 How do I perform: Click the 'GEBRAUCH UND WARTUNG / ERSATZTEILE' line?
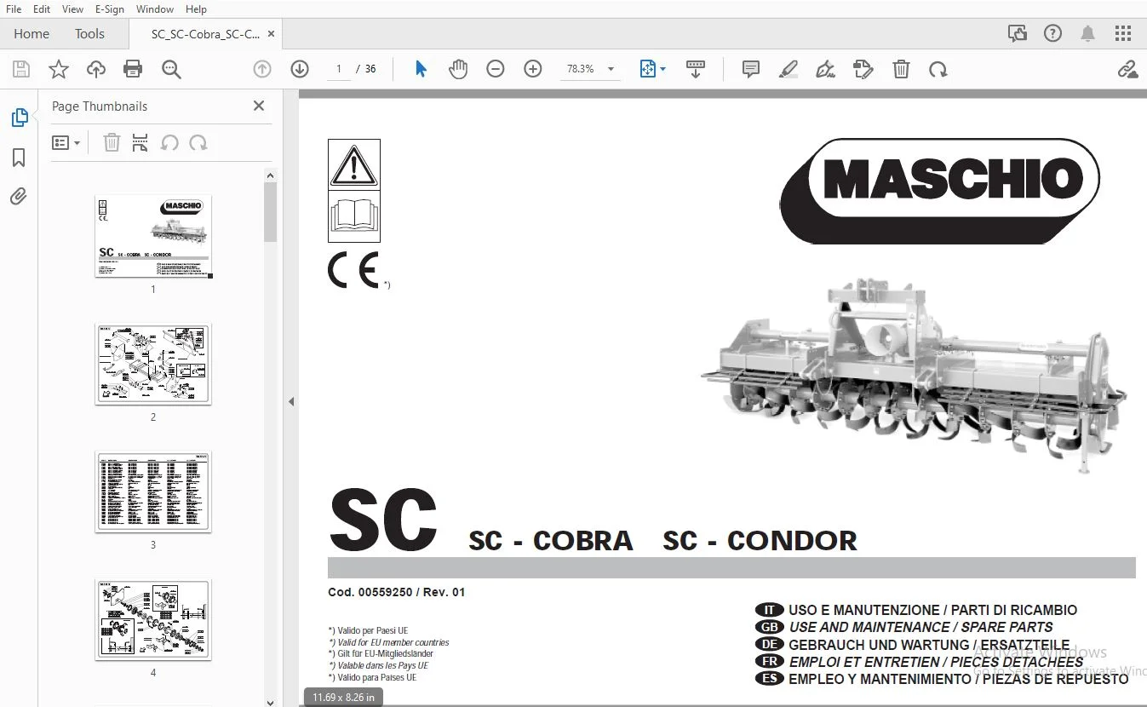[929, 645]
